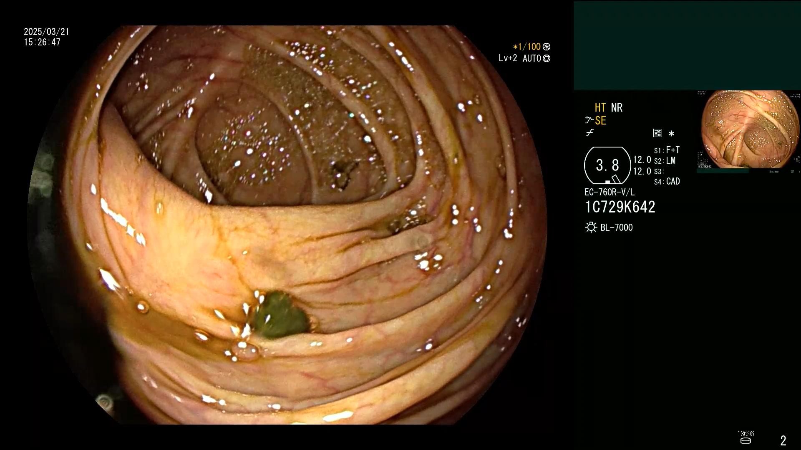Viewport: 801px width, 450px height.
Task: Click the BL-7000 light source label
Action: click(617, 227)
